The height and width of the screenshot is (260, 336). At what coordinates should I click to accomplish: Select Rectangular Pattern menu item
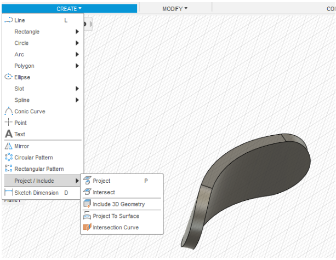point(43,169)
